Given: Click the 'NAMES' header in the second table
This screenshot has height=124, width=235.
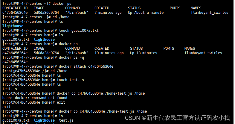Looking at the screenshot, I should pos(190,49).
